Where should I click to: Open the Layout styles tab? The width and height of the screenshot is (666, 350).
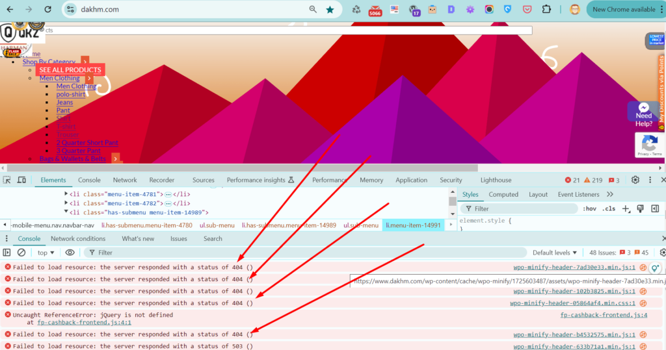(538, 194)
